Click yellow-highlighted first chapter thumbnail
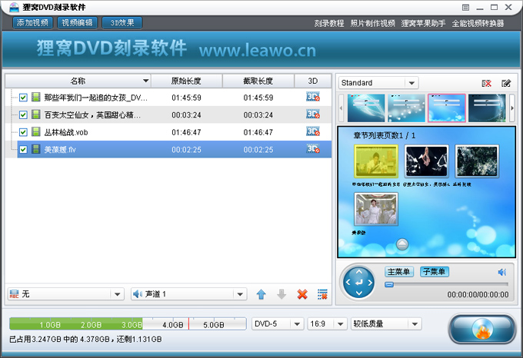 [376, 161]
